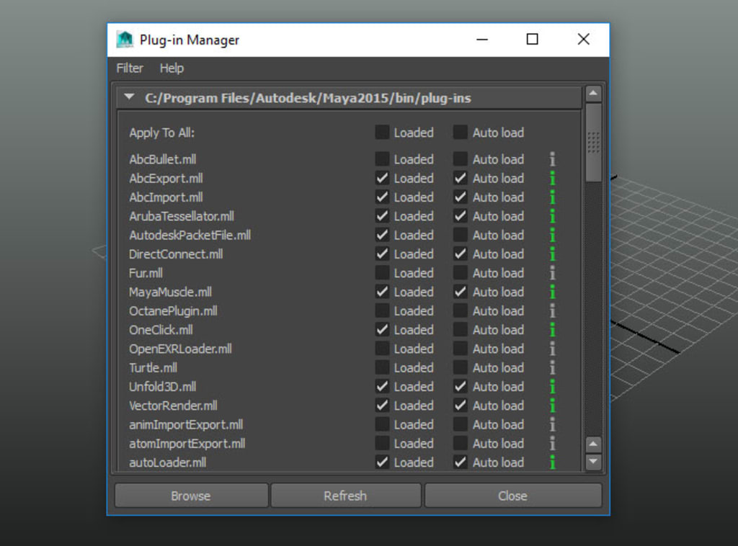Show info for OctanePlugin.mll
738x546 pixels.
552,310
